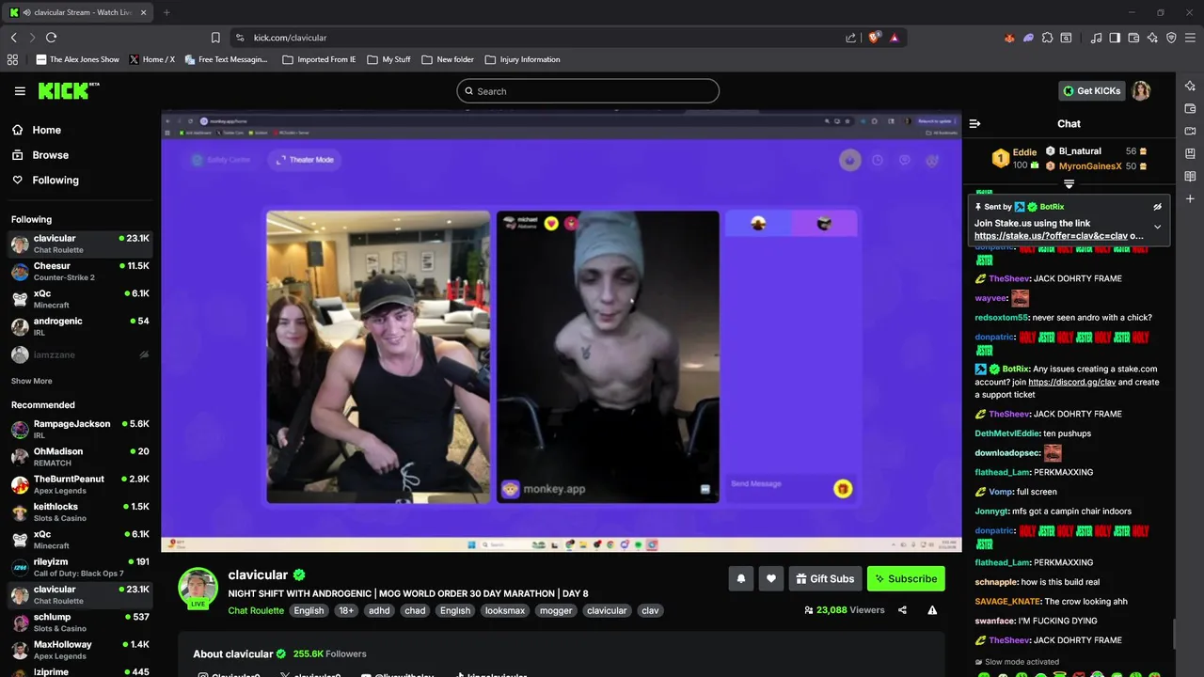Open the user profile avatar
The height and width of the screenshot is (677, 1204).
click(1141, 91)
